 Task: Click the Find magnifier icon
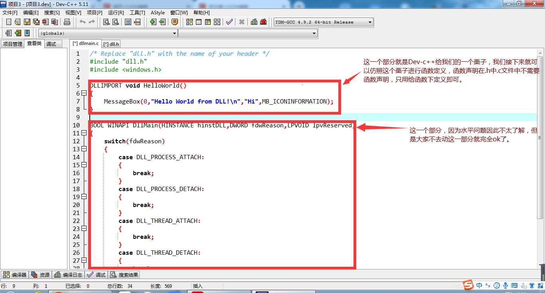tap(107, 22)
